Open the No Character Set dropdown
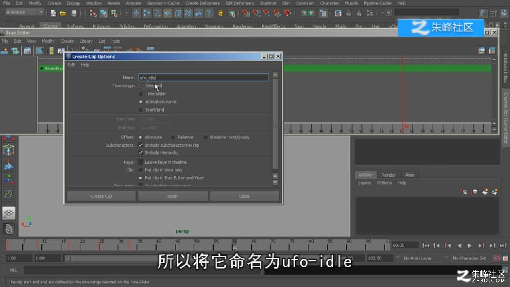Screen dimensions: 510x287 (469, 258)
